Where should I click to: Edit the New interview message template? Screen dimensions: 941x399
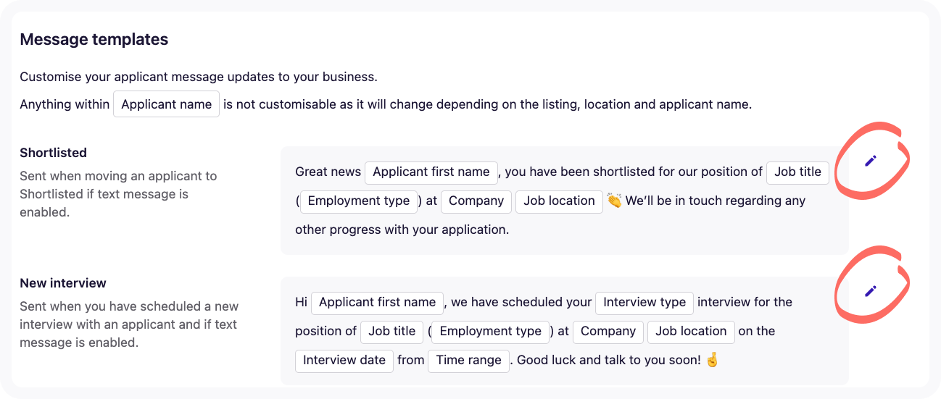[871, 291]
